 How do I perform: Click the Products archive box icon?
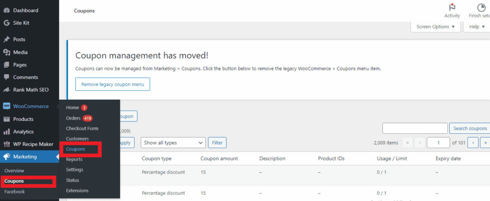[x=7, y=119]
